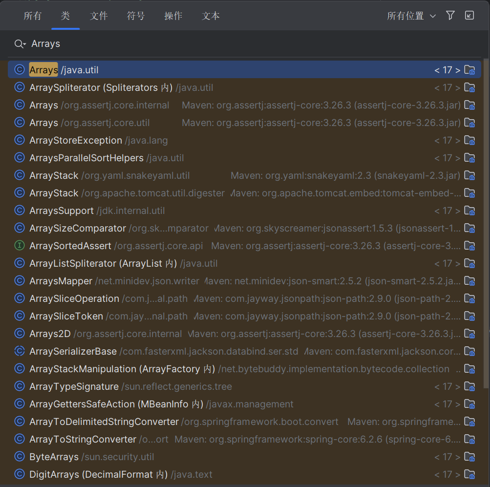
Task: Open the 所有位置 scope dropdown
Action: click(x=411, y=16)
